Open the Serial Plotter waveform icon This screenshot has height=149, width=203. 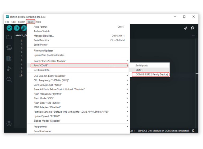coord(186,28)
